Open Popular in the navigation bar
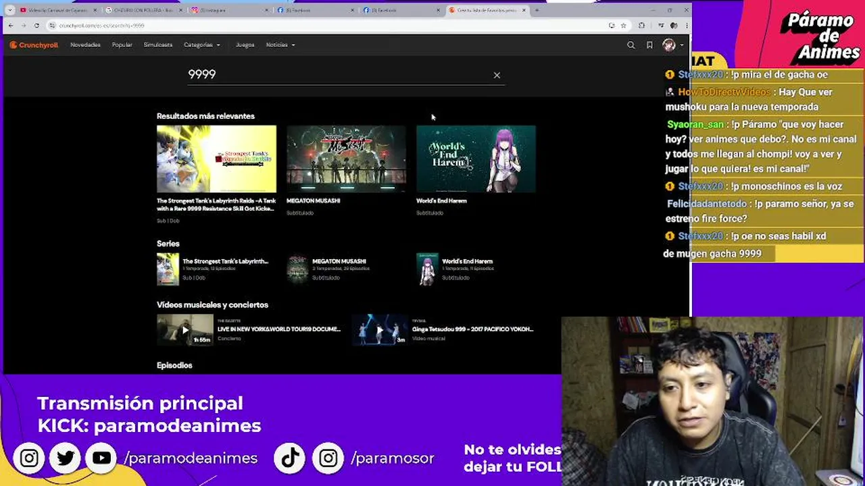 point(122,45)
